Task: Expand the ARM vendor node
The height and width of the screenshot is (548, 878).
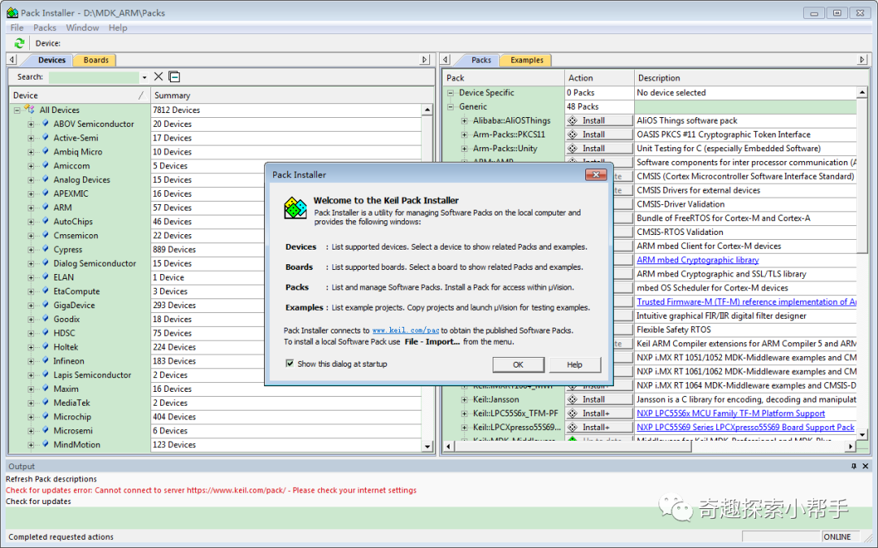Action: pos(31,207)
